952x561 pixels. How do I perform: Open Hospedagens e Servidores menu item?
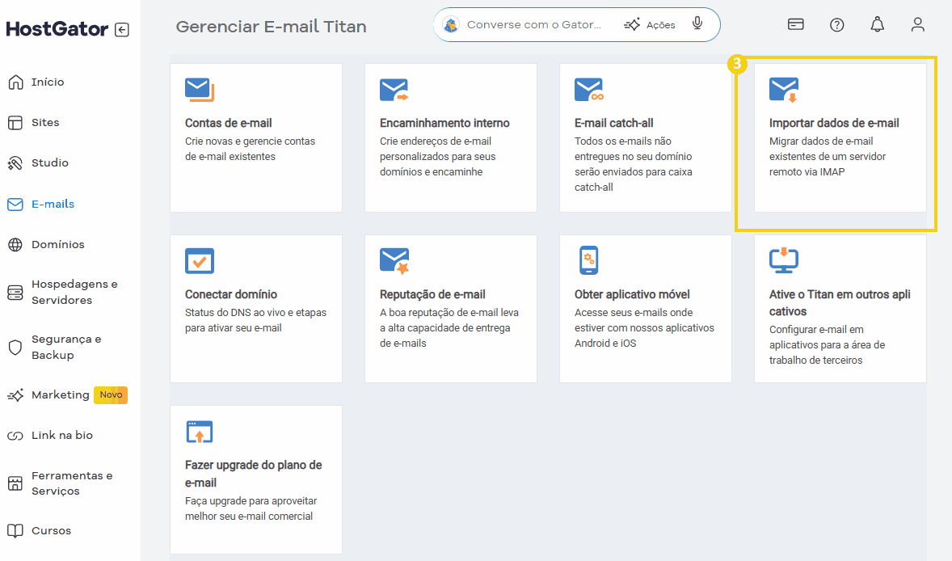click(74, 292)
